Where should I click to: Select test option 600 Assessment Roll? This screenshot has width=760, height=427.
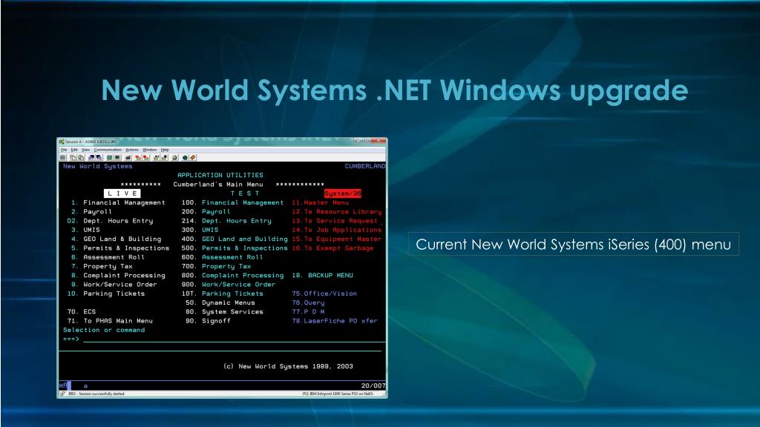(223, 257)
